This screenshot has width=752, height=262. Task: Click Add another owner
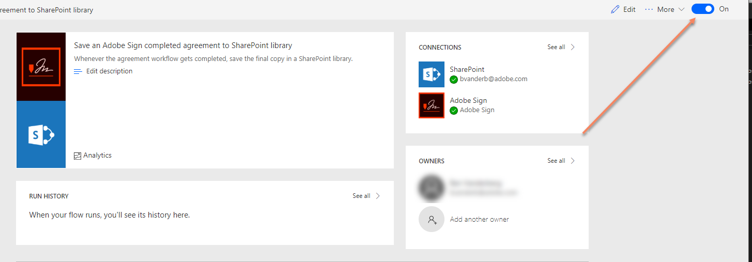[479, 219]
